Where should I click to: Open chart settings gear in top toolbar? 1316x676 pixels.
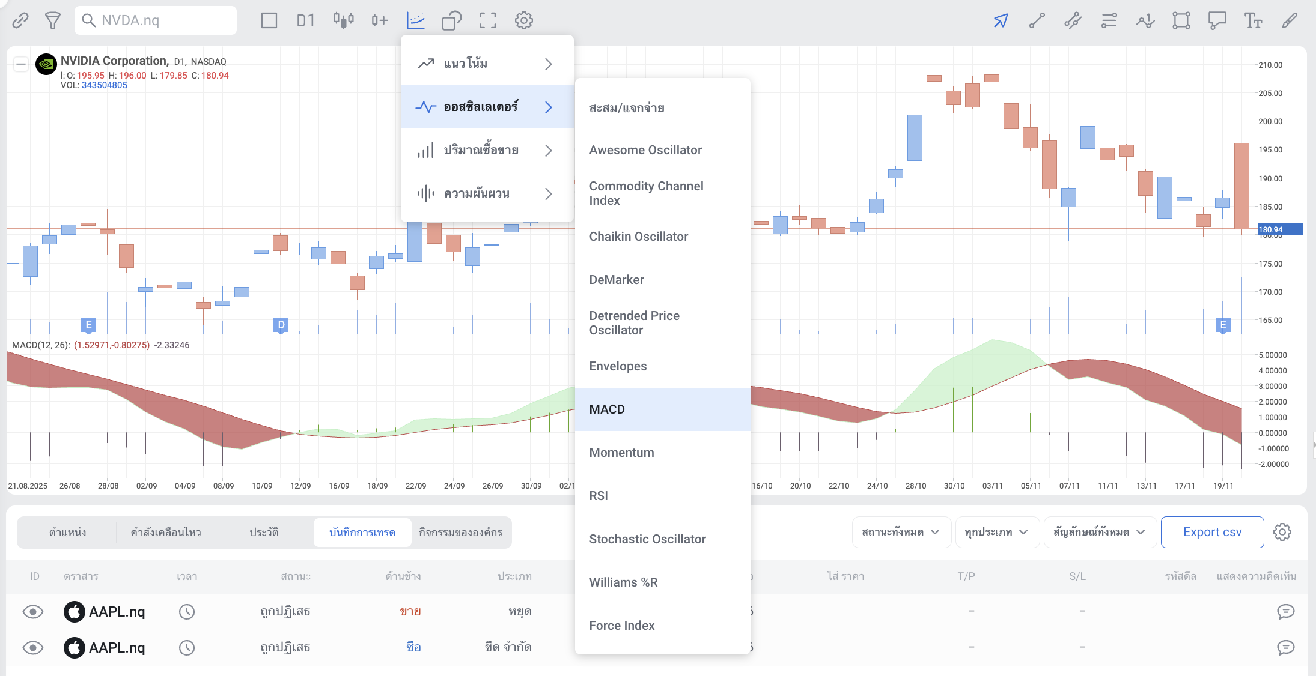coord(523,20)
